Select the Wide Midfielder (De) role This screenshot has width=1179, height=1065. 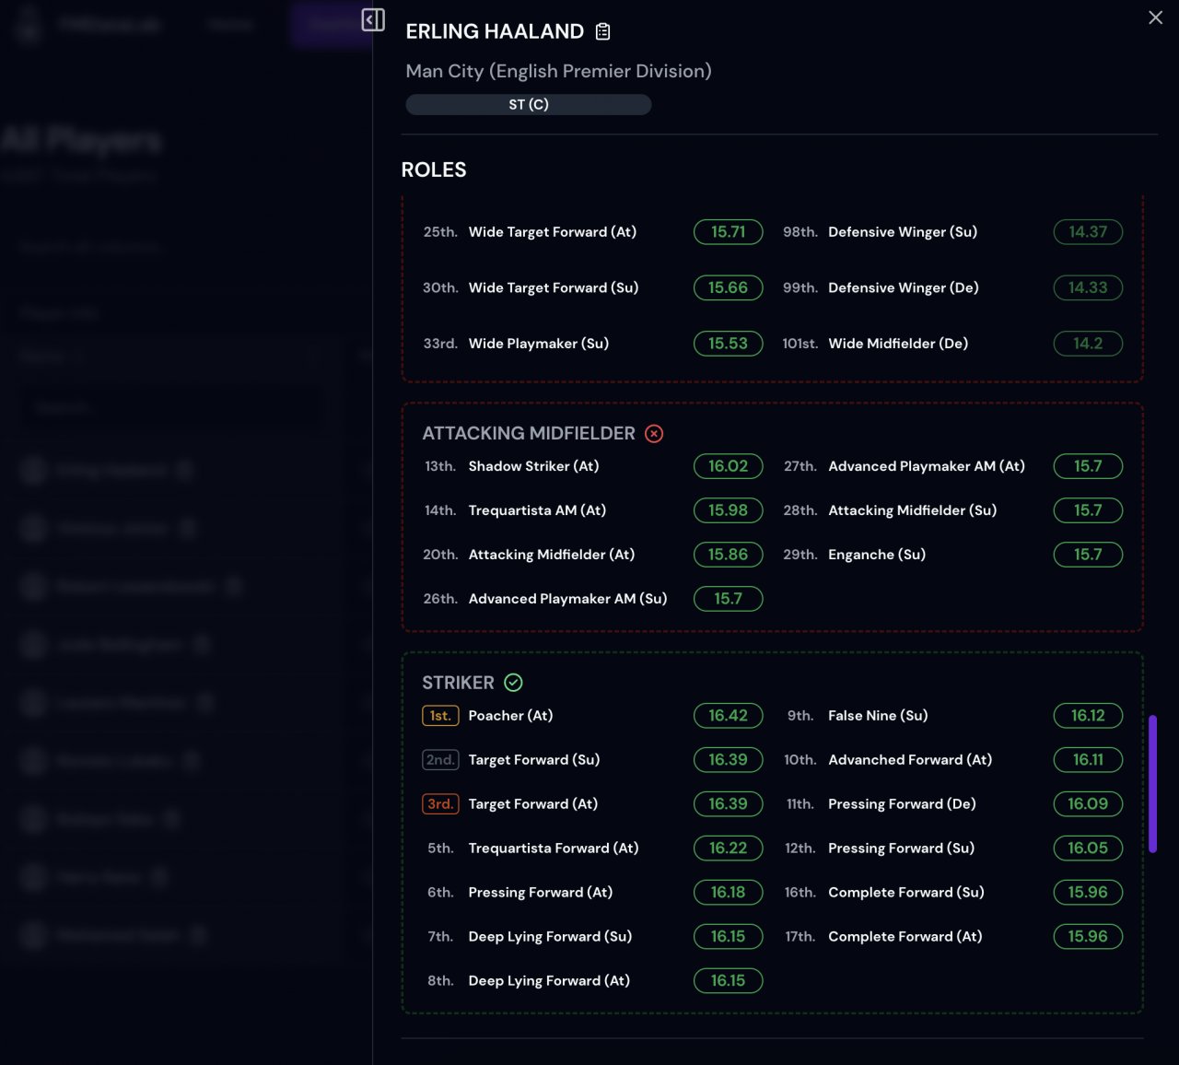pos(898,344)
